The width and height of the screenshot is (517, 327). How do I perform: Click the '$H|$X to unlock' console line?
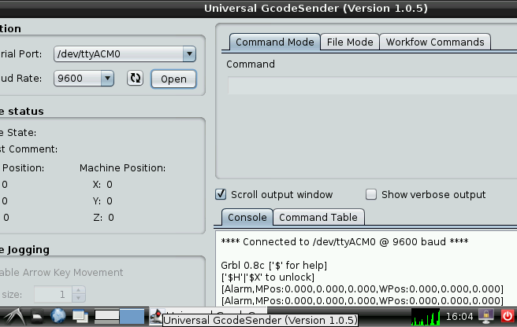click(268, 277)
